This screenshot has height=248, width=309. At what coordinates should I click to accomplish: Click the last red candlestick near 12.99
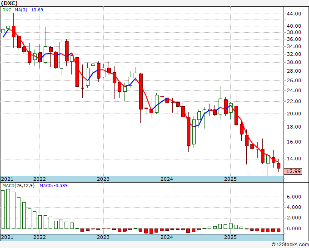[279, 166]
